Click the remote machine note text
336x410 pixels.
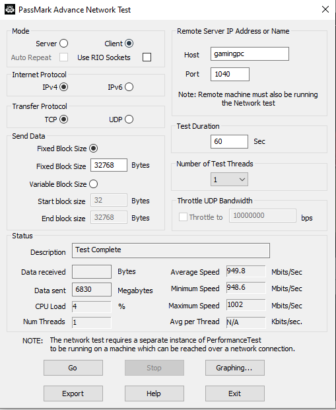pos(248,99)
